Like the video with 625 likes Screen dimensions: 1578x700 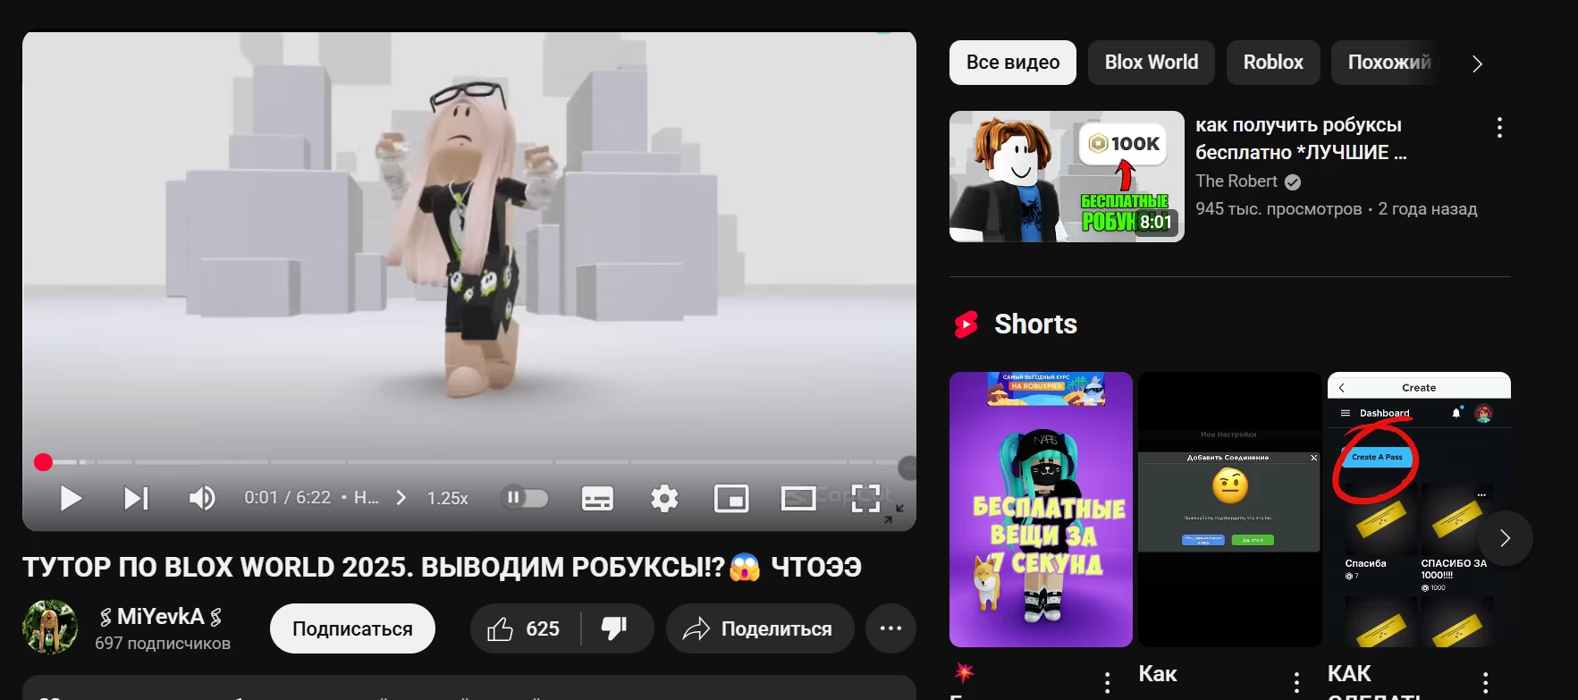coord(525,628)
